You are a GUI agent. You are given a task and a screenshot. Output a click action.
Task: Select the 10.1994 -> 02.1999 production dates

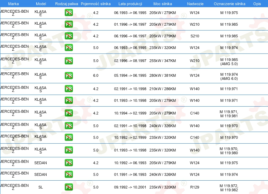pyautogui.click(x=130, y=113)
